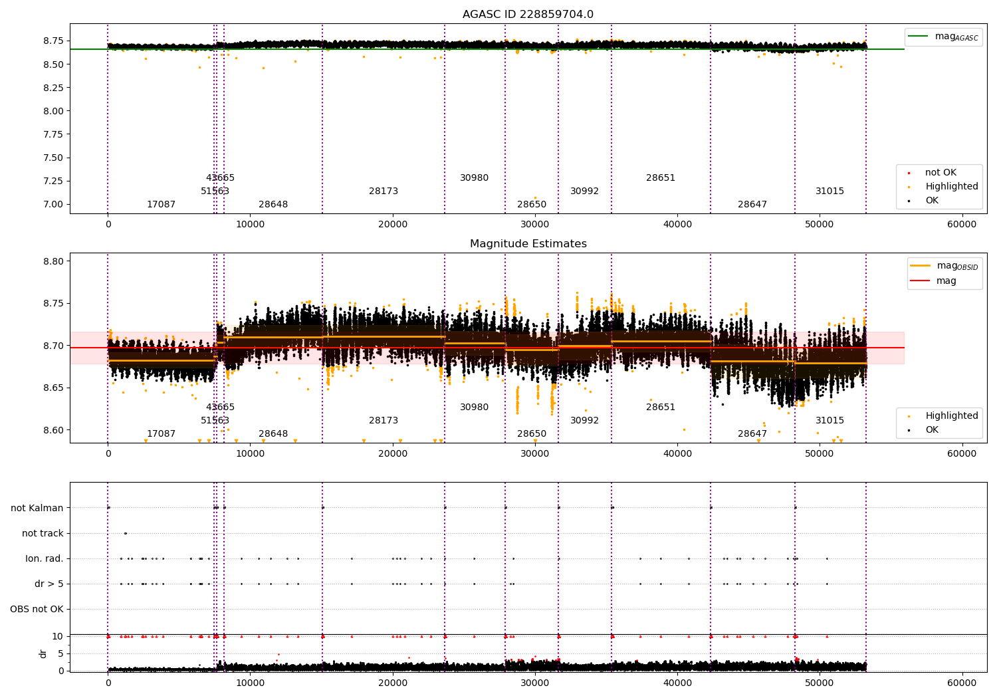
Task: Click the 'not Kalman' axis label
Action: (x=37, y=508)
